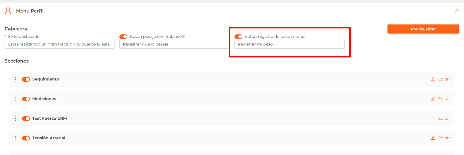
Task: Open Editar link for Seguimiento
Action: coord(444,79)
